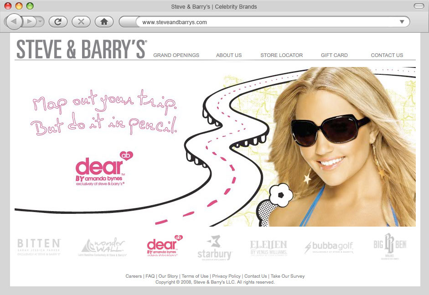
Task: Open the Careers footer link
Action: coord(134,276)
